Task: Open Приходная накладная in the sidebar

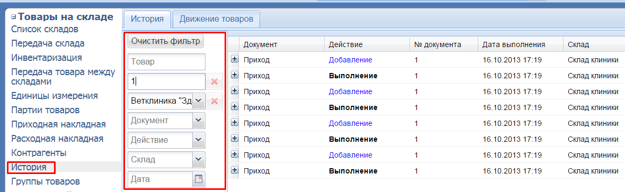Action: point(58,124)
